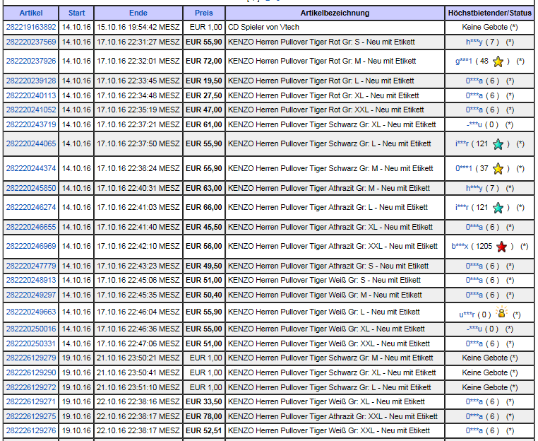Viewport: 538px width, 441px height.
Task: Open item number 282220247779
Action: pyautogui.click(x=31, y=266)
